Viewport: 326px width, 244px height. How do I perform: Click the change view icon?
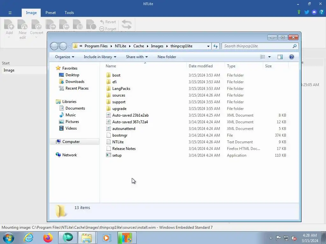[x=263, y=57]
